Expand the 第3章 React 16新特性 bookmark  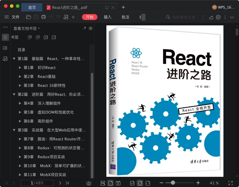tap(20, 85)
